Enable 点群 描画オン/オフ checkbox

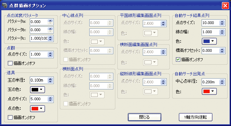pyautogui.click(x=10, y=63)
